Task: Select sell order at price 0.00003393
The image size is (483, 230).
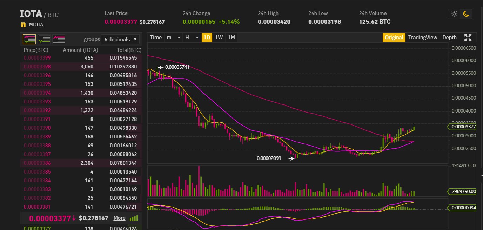Action: point(81,101)
